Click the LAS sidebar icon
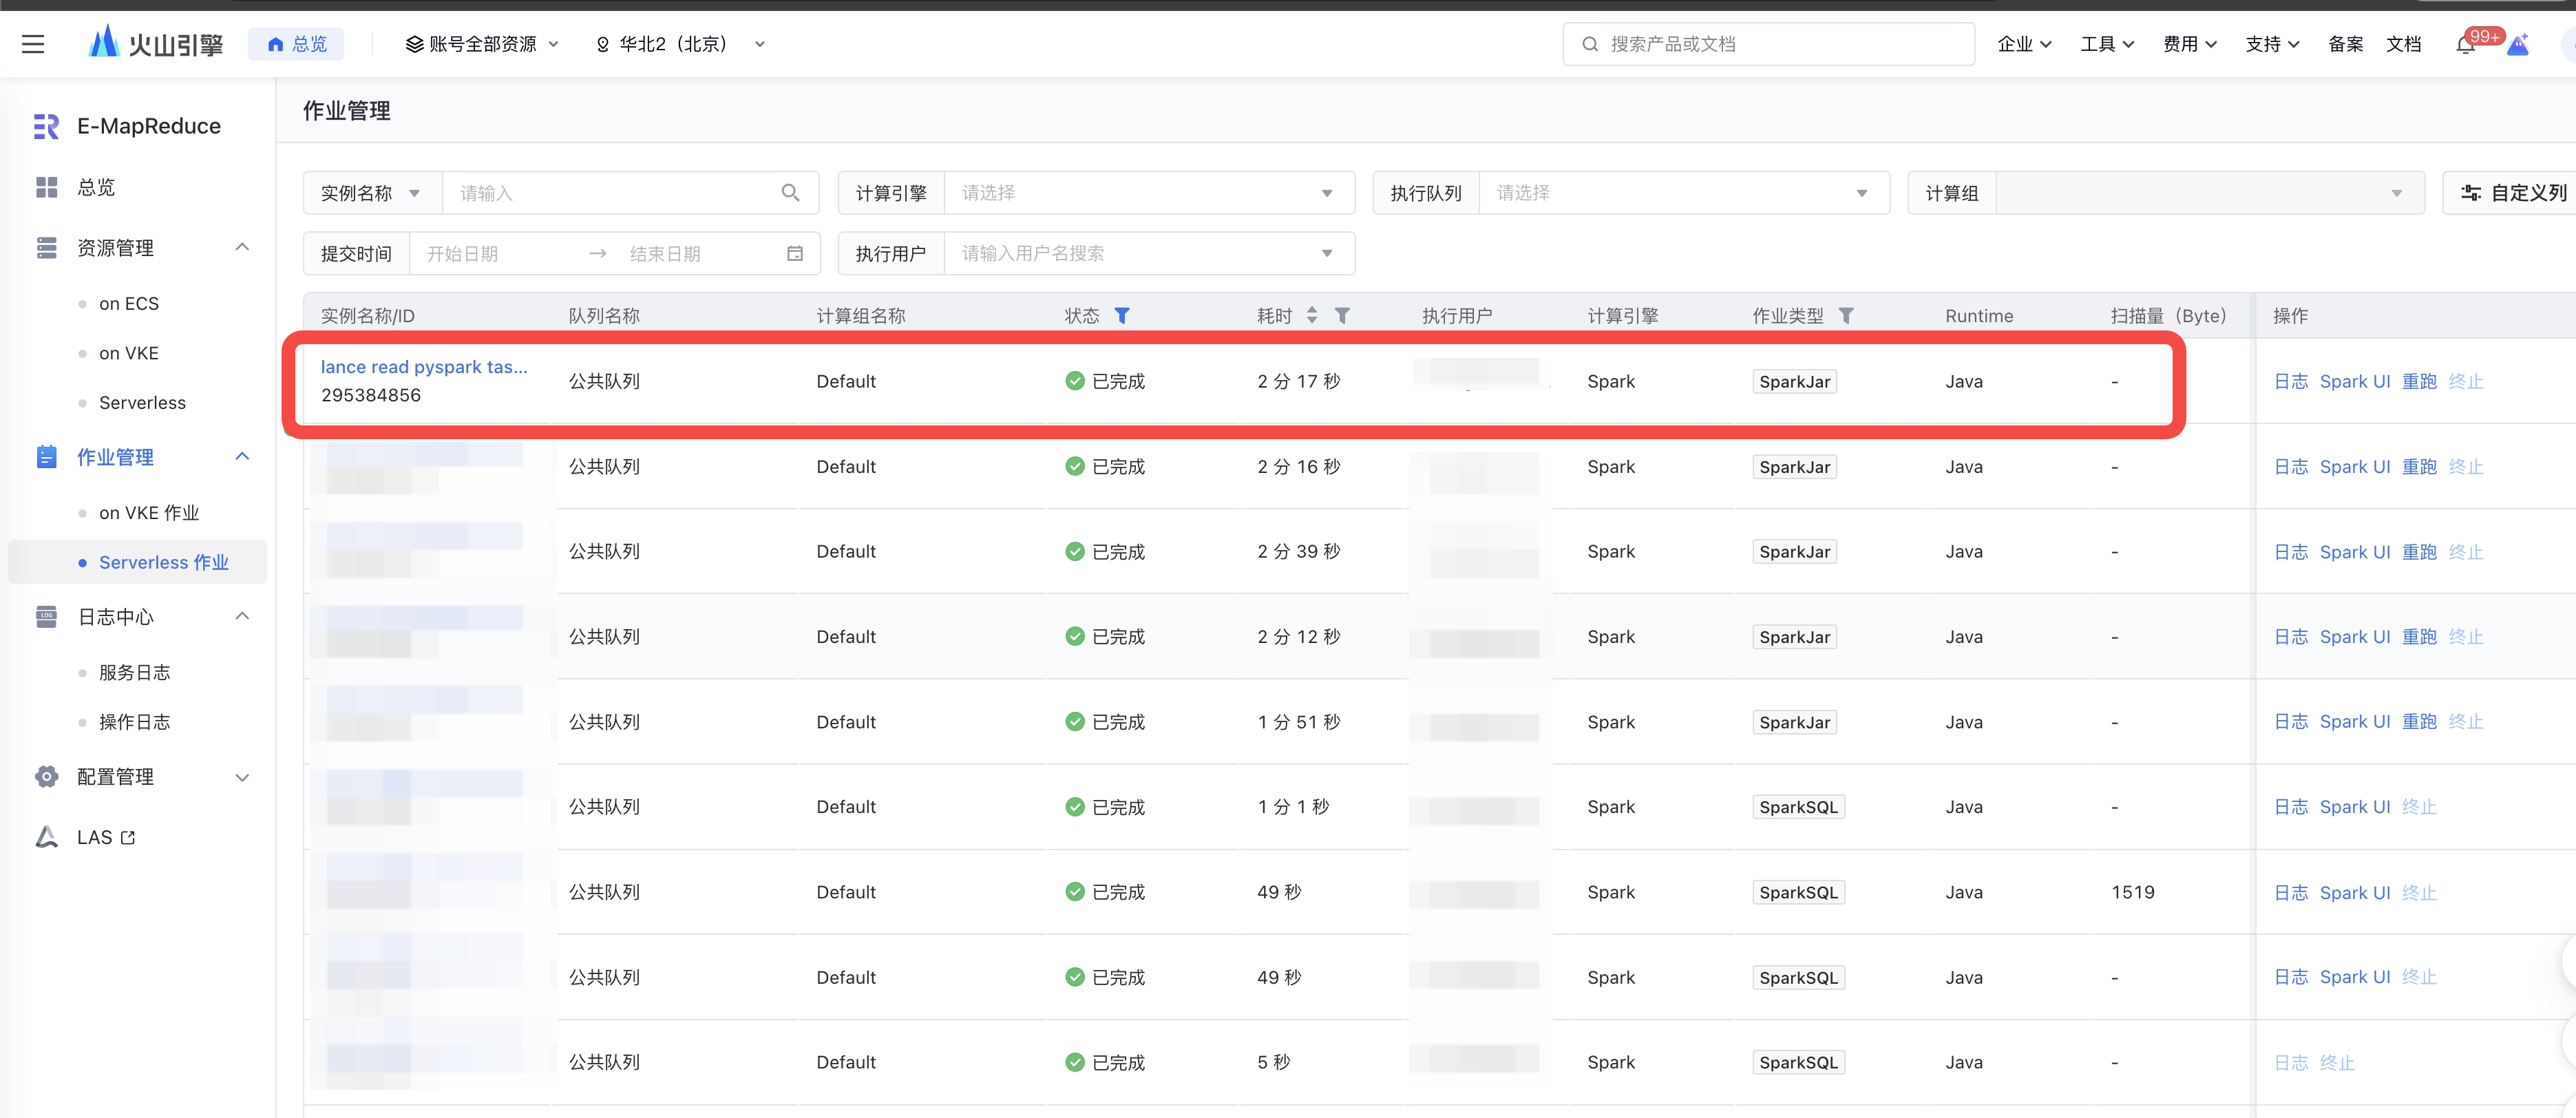The image size is (2576, 1118). tap(46, 837)
